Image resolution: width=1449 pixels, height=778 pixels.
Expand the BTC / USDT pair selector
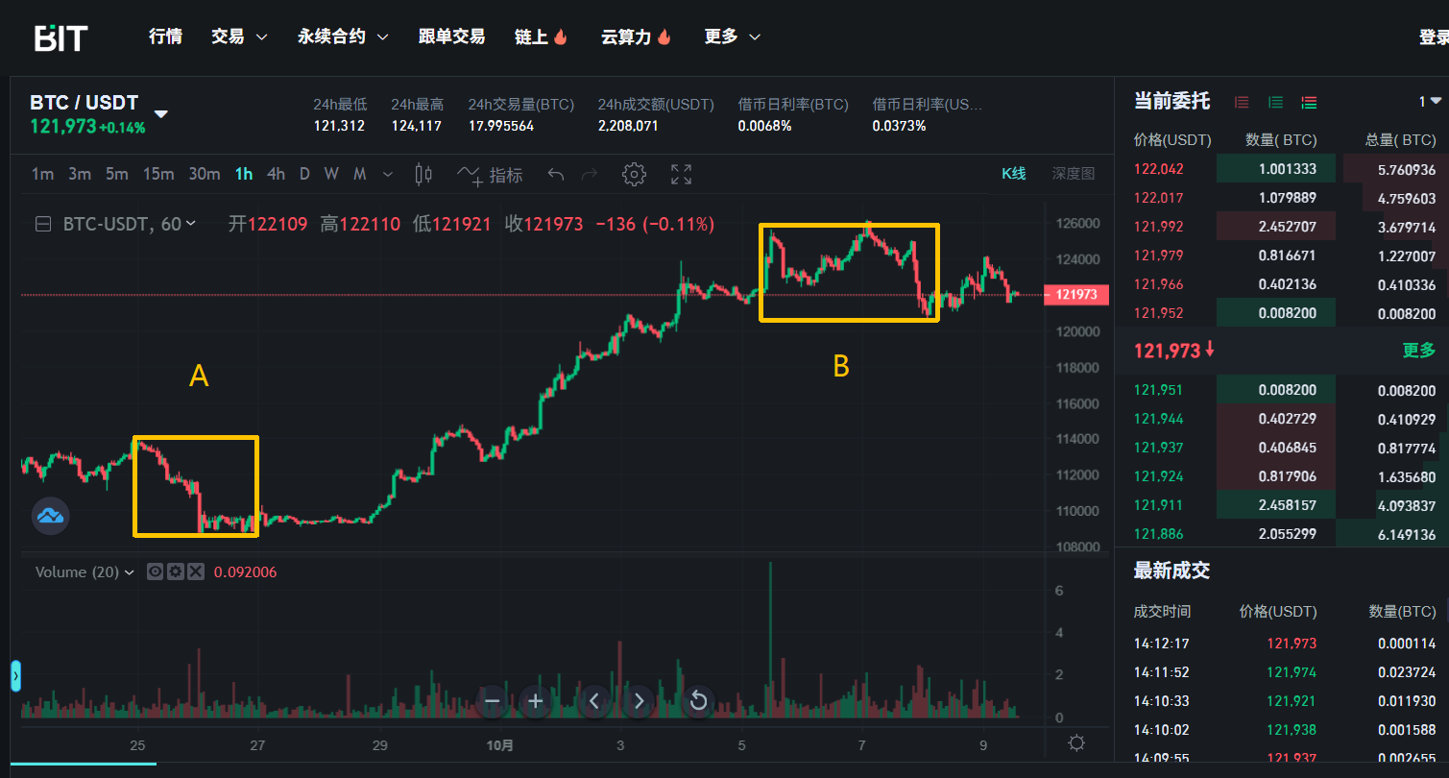[x=161, y=114]
